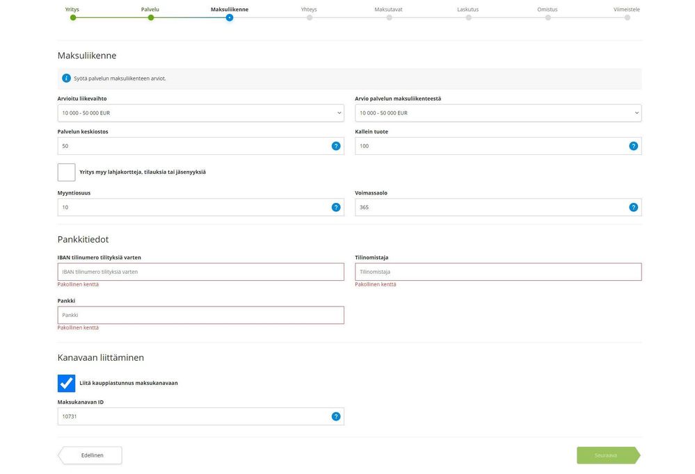Click the info icon in the notice bar

tap(67, 79)
